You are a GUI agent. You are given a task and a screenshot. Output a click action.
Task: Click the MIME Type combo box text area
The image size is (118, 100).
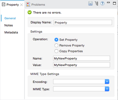click(79, 89)
